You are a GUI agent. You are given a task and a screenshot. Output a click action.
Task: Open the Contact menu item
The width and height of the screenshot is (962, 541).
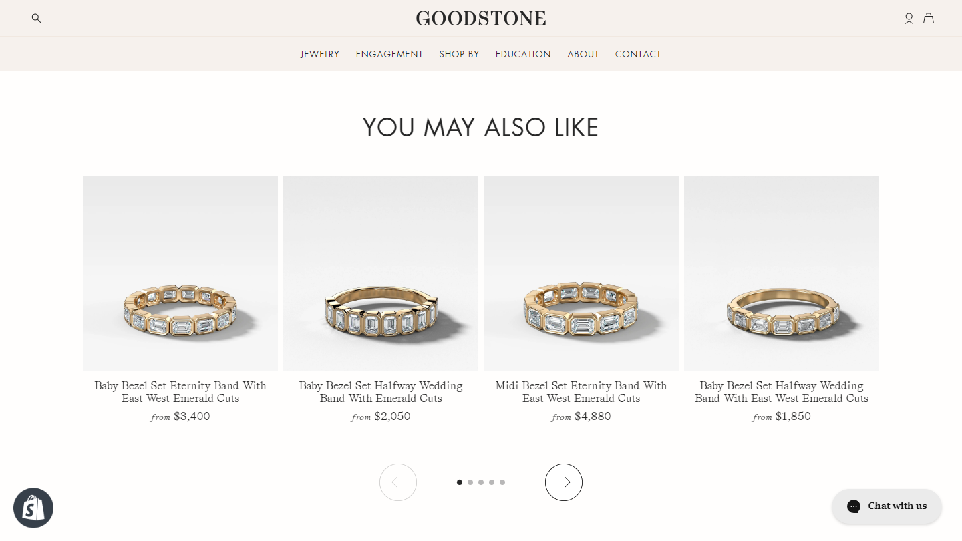[638, 54]
